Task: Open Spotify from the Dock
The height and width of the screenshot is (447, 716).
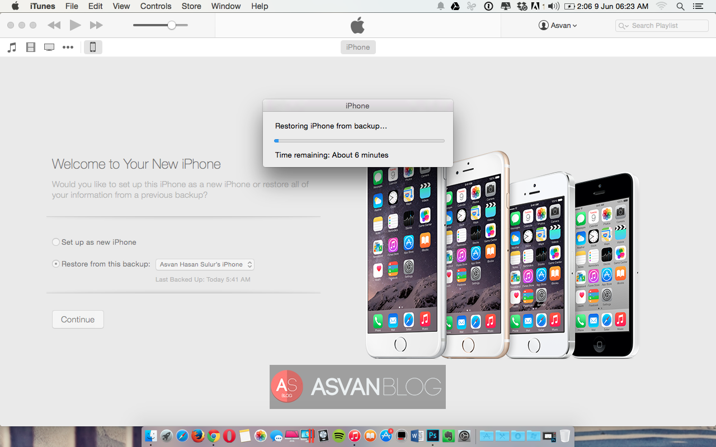Action: (339, 436)
